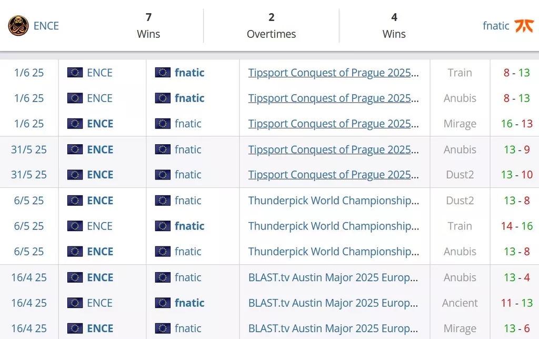Click ENCE's flag in the Ancient 11-13 row
This screenshot has height=339, width=539.
tap(75, 303)
